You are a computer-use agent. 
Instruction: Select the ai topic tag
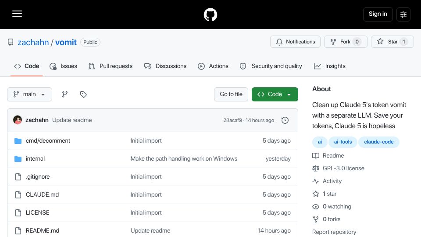coord(320,142)
